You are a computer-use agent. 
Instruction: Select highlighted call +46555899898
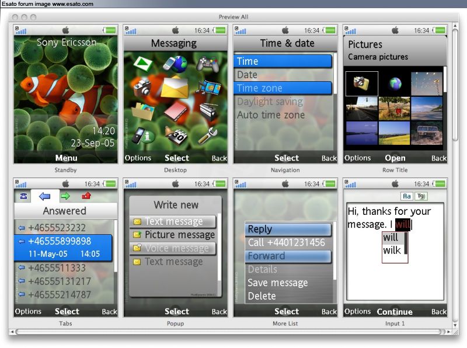[x=63, y=248]
